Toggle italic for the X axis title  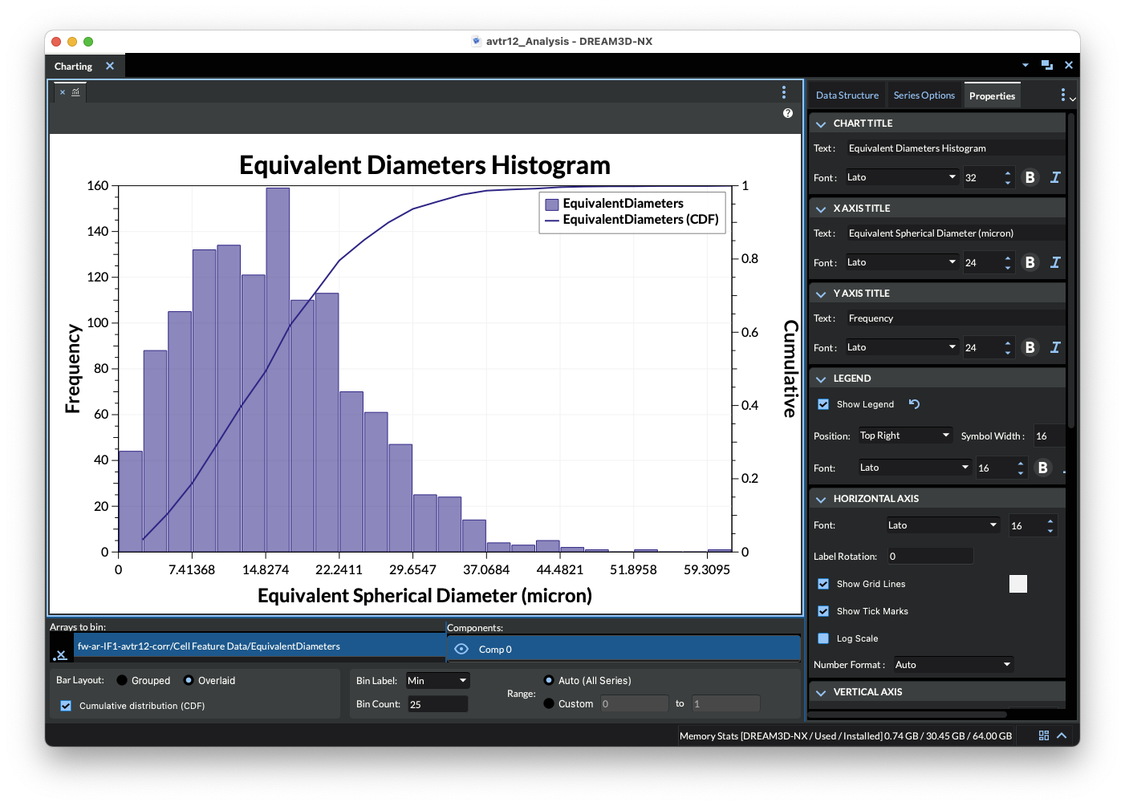click(x=1055, y=262)
